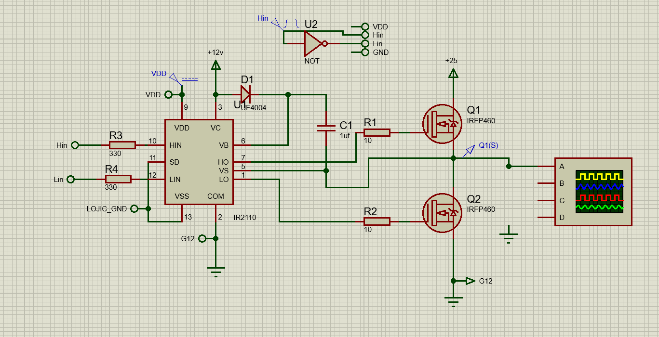Click the U2 NOT gate symbol

coord(313,44)
